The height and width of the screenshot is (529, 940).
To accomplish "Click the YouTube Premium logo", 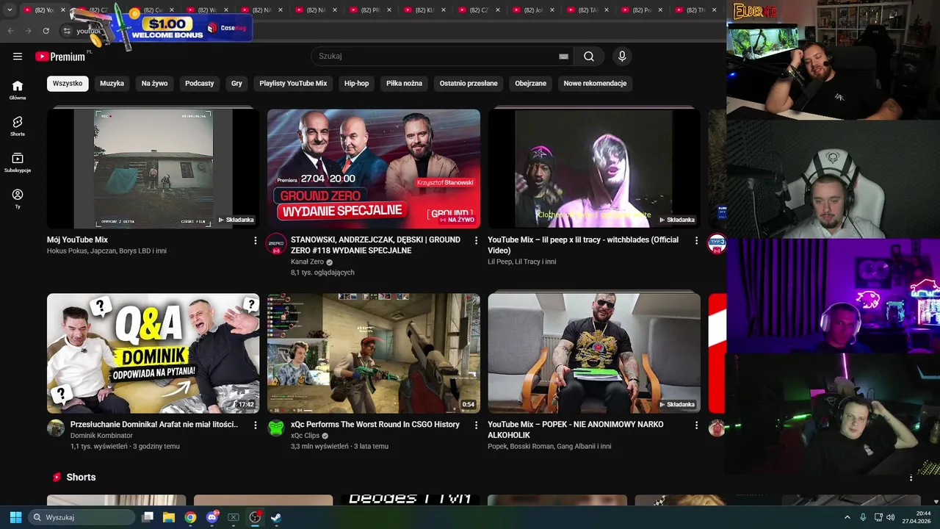I will [x=61, y=57].
